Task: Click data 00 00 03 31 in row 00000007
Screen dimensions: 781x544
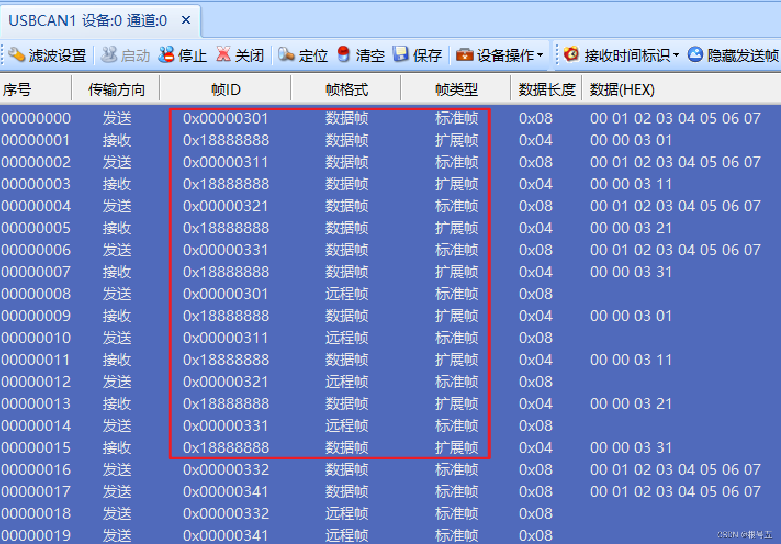Action: tap(631, 272)
